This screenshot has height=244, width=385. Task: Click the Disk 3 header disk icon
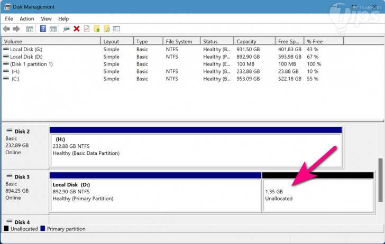point(10,175)
